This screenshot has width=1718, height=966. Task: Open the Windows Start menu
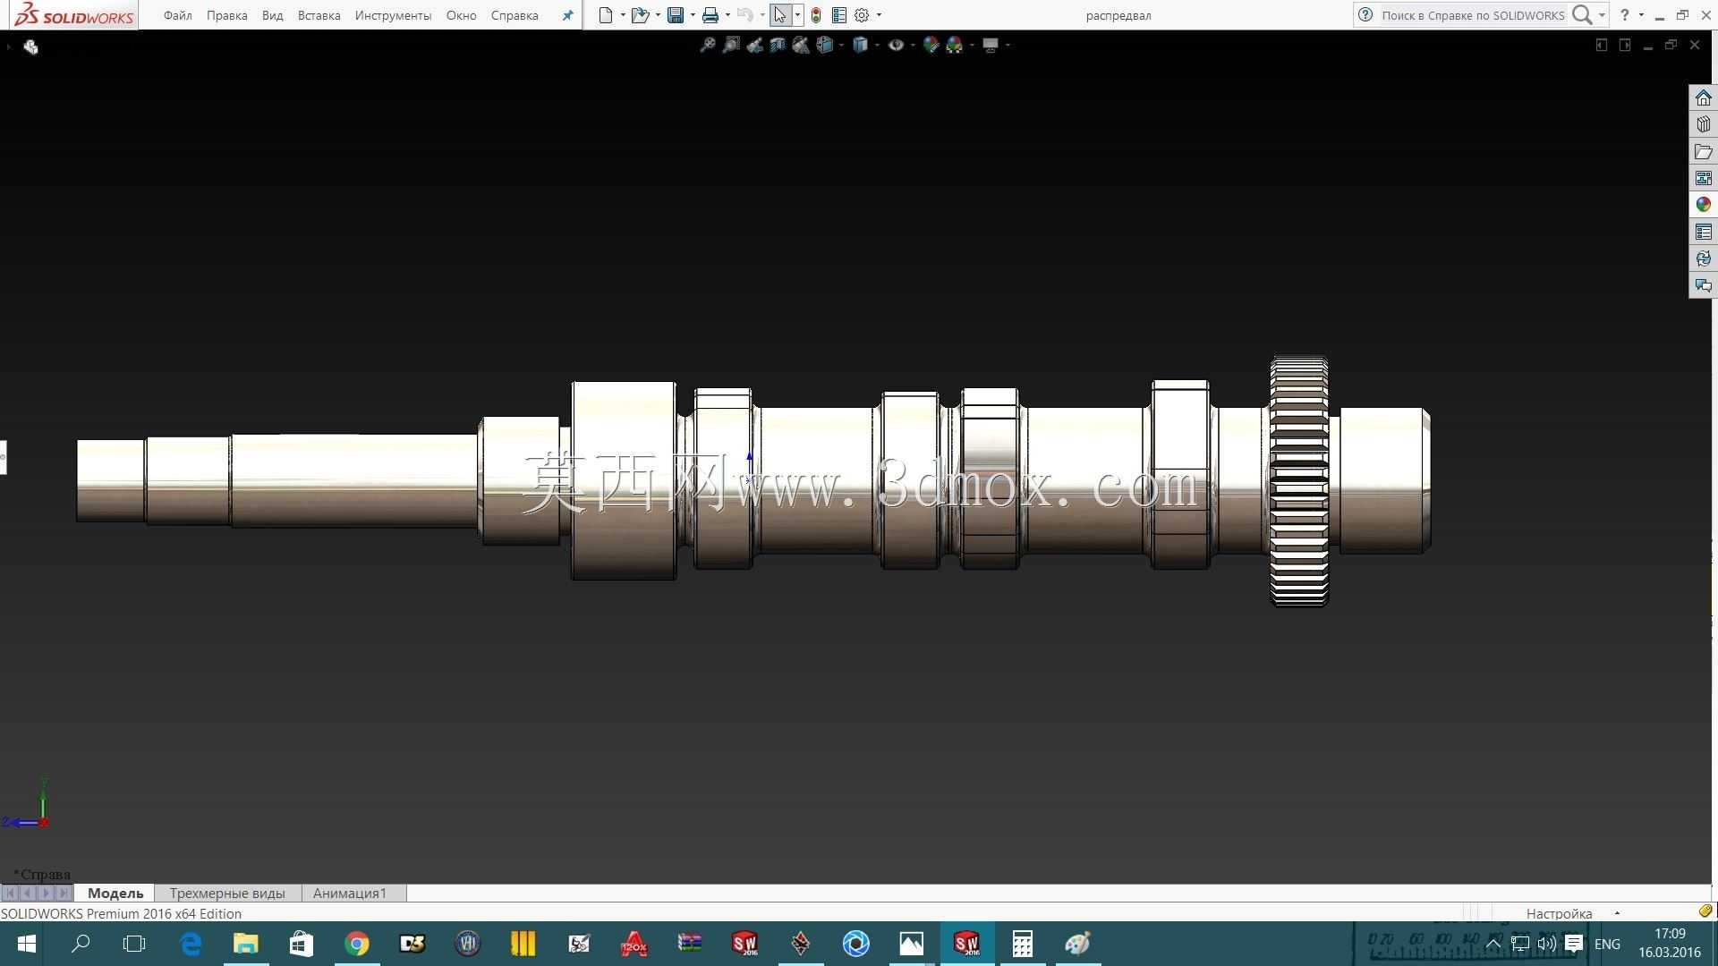(27, 944)
